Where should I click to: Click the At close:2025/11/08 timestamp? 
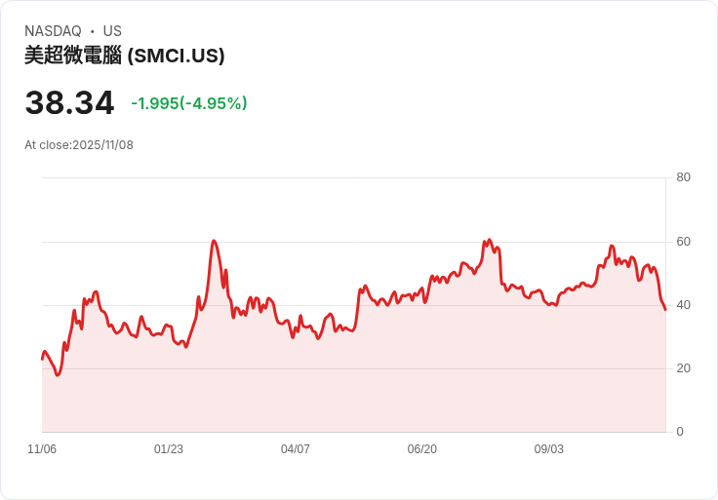(x=79, y=145)
